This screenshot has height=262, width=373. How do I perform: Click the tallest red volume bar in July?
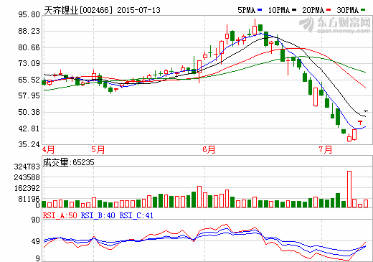coord(349,189)
